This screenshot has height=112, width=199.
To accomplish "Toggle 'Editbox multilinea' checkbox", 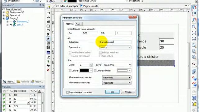I will [x=100, y=53].
